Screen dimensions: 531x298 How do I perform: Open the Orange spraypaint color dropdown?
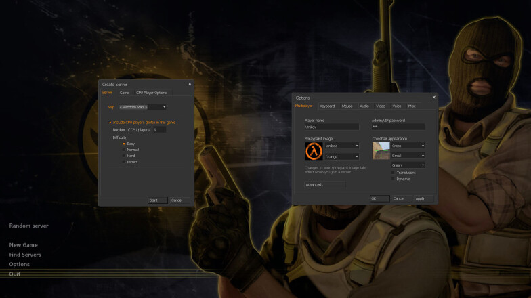[x=341, y=157]
